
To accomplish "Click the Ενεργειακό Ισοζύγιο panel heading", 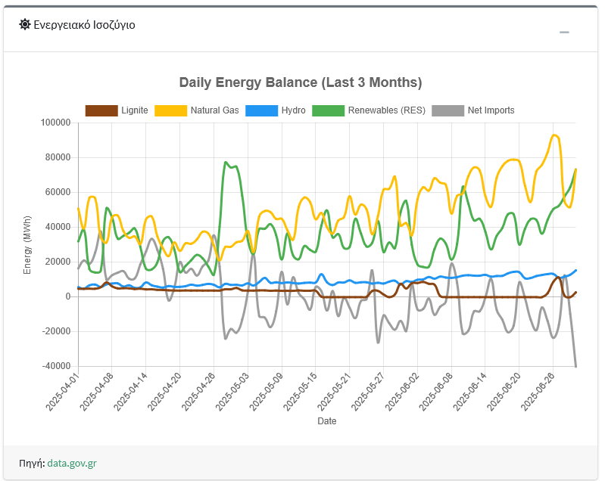I will pos(84,25).
